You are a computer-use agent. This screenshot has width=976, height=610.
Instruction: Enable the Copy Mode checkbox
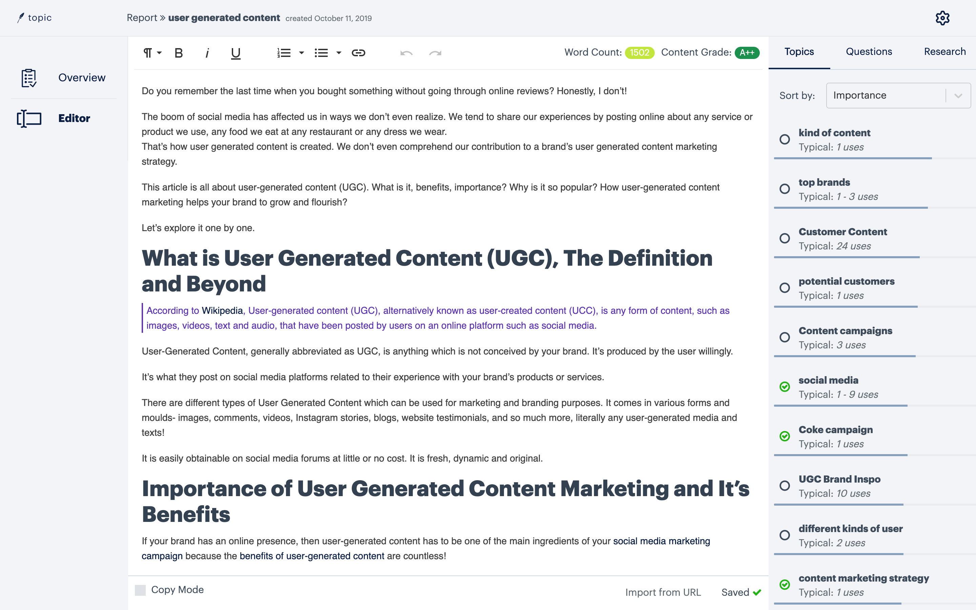coord(140,590)
